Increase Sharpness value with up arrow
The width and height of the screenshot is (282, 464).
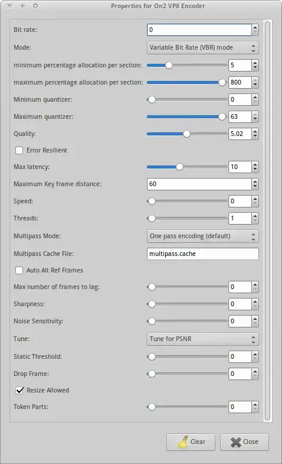tap(255, 301)
